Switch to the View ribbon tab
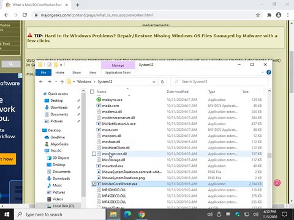This screenshot has height=220, width=294. (92, 73)
